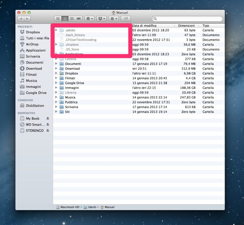Image resolution: width=244 pixels, height=225 pixels.
Task: Eject the STORENGO device
Action: (48, 131)
